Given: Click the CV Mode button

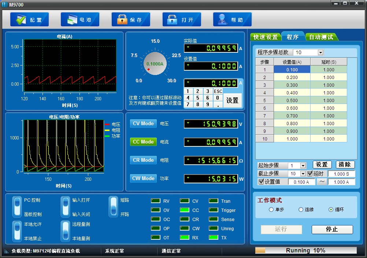Looking at the screenshot, I should click(143, 123).
